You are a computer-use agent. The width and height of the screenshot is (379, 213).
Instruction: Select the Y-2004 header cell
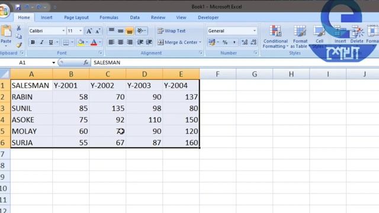coord(181,85)
